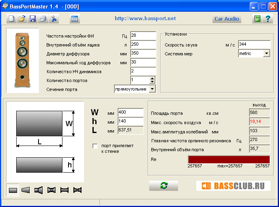Toggle 'порт прилегает к стенке' checkbox
Image resolution: width=279 pixels, height=207 pixels.
pos(95,146)
